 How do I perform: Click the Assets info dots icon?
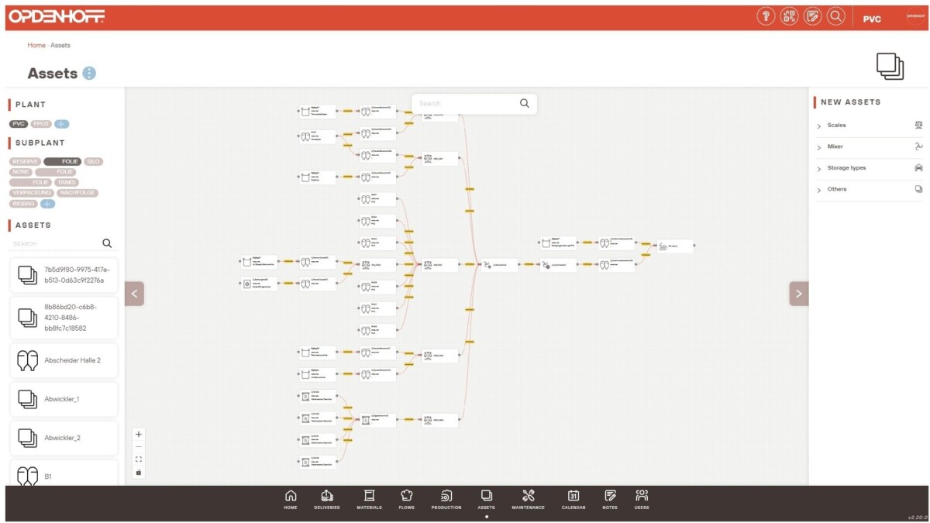pyautogui.click(x=89, y=74)
